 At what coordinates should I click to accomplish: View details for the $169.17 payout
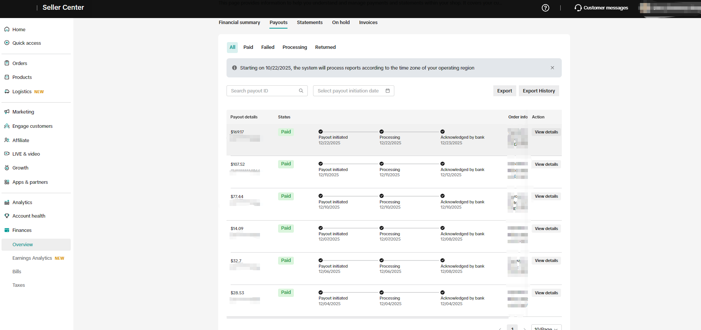546,132
